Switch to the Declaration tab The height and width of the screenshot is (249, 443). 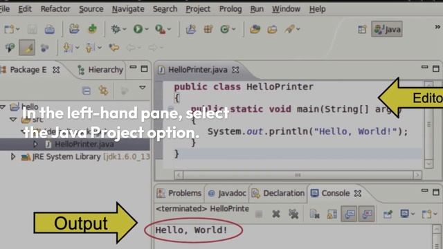(x=278, y=194)
